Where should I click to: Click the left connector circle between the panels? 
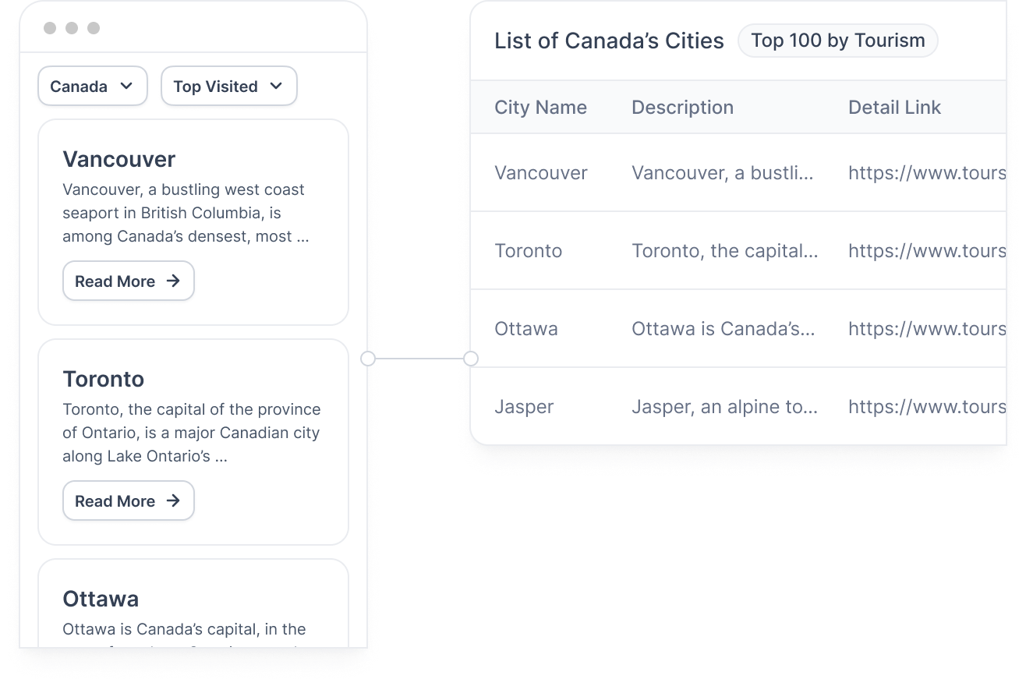pos(366,359)
